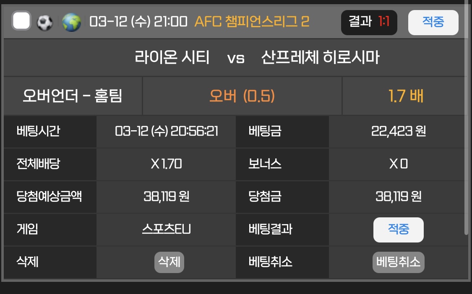472x294 pixels.
Task: Click the match time 03-12 (수) 21:00
Action: [x=138, y=22]
